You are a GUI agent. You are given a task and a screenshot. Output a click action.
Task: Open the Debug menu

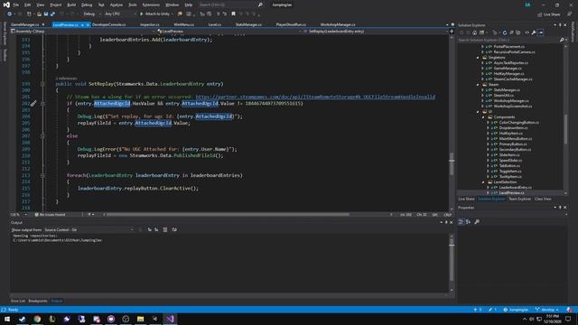coord(87,5)
